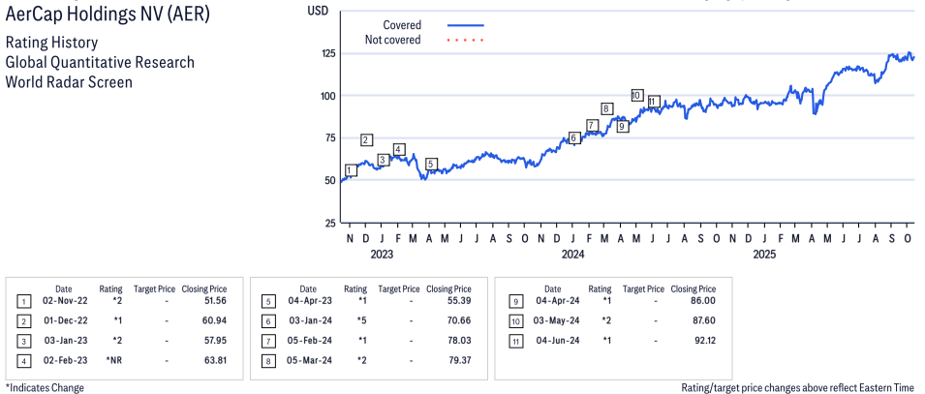The image size is (925, 394).
Task: Click numbered box 4 in the rating table
Action: (22, 361)
